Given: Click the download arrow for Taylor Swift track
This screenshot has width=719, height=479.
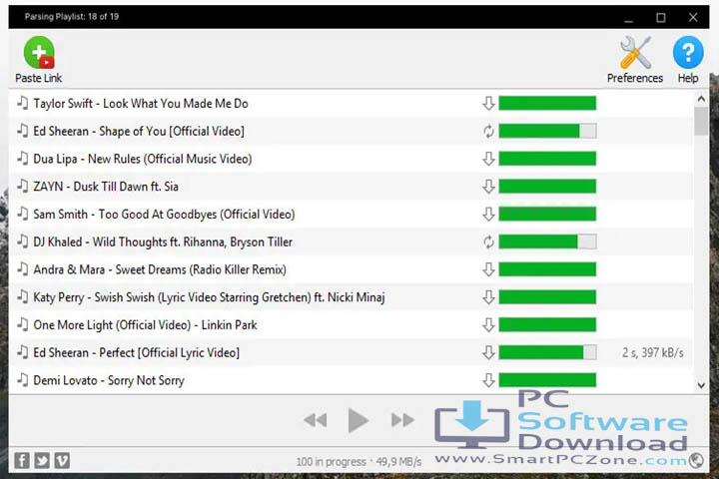Looking at the screenshot, I should tap(488, 103).
